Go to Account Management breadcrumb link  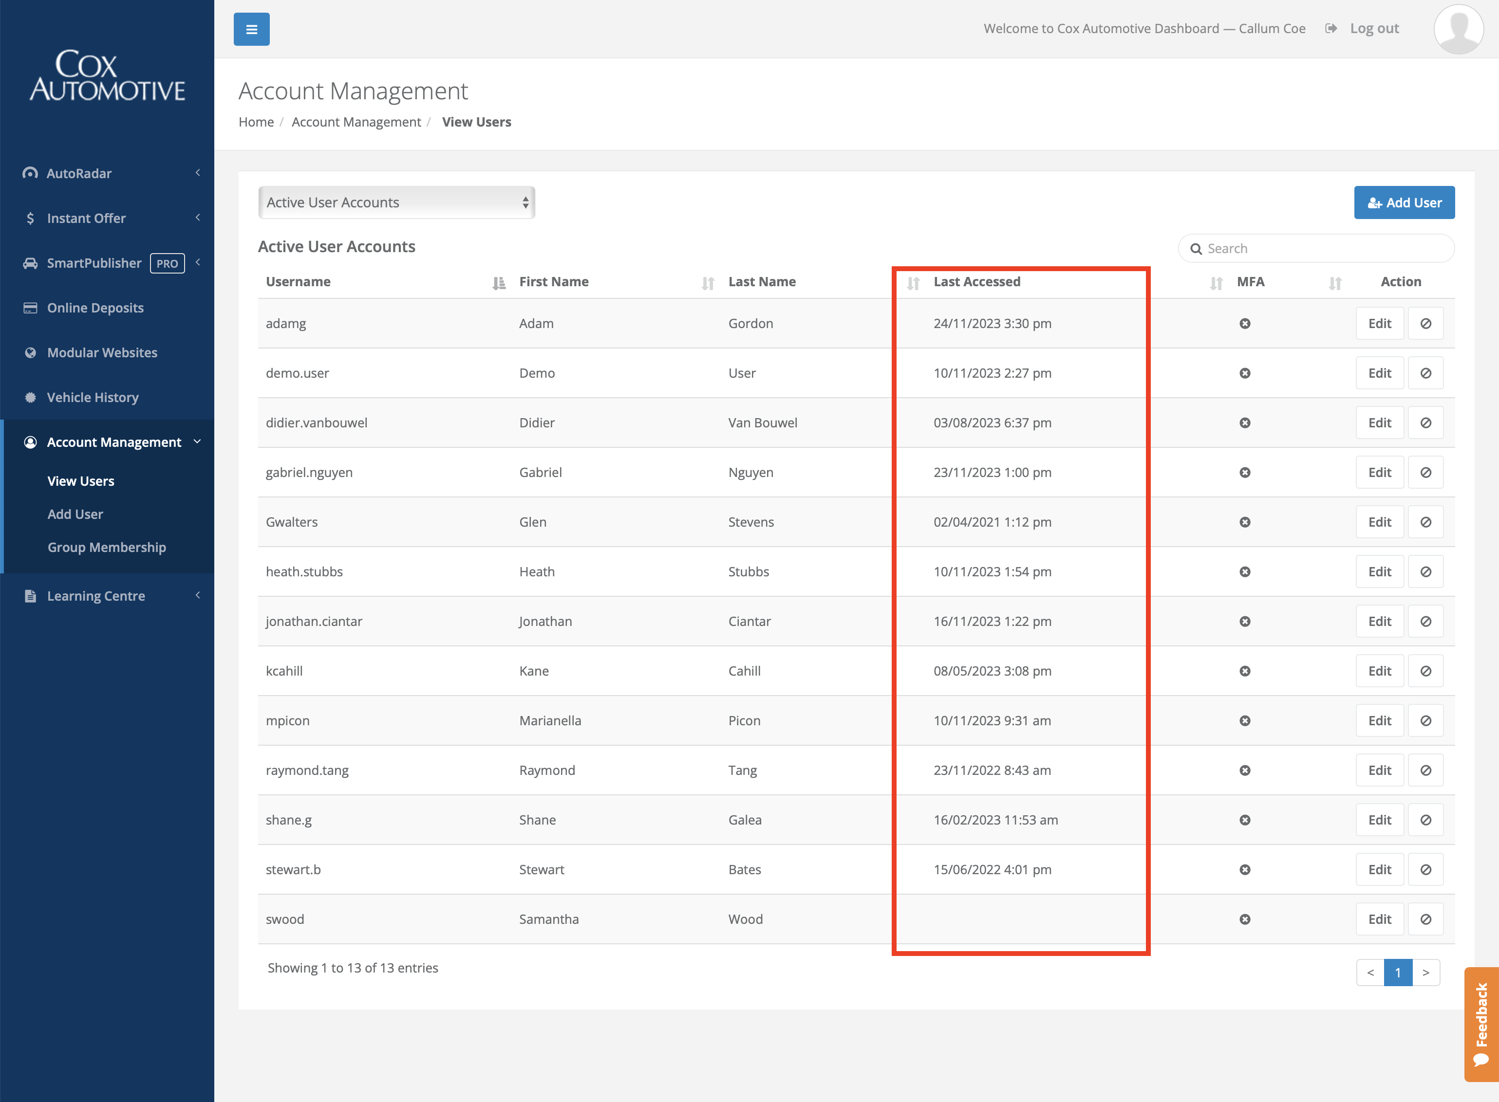(x=356, y=122)
